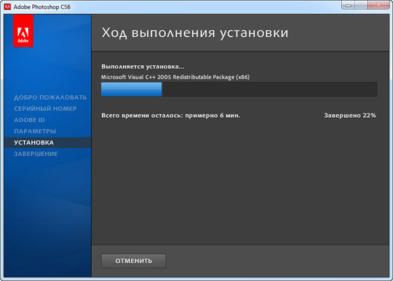Select the СЕРИЙНЫЙ НОМЕР step
Viewport: 393px width, 281px height.
[46, 109]
